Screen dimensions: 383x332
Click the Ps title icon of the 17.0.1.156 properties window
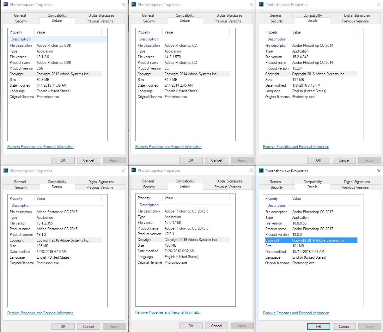point(134,170)
